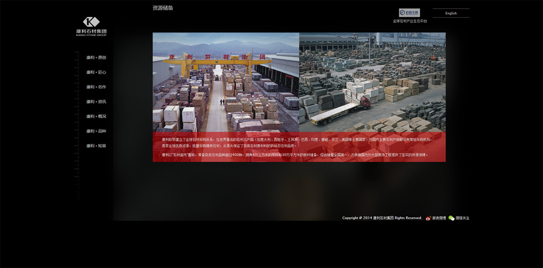Screen dimensions: 543x268
Task: Click the 新浪微博 text link
Action: [439, 218]
